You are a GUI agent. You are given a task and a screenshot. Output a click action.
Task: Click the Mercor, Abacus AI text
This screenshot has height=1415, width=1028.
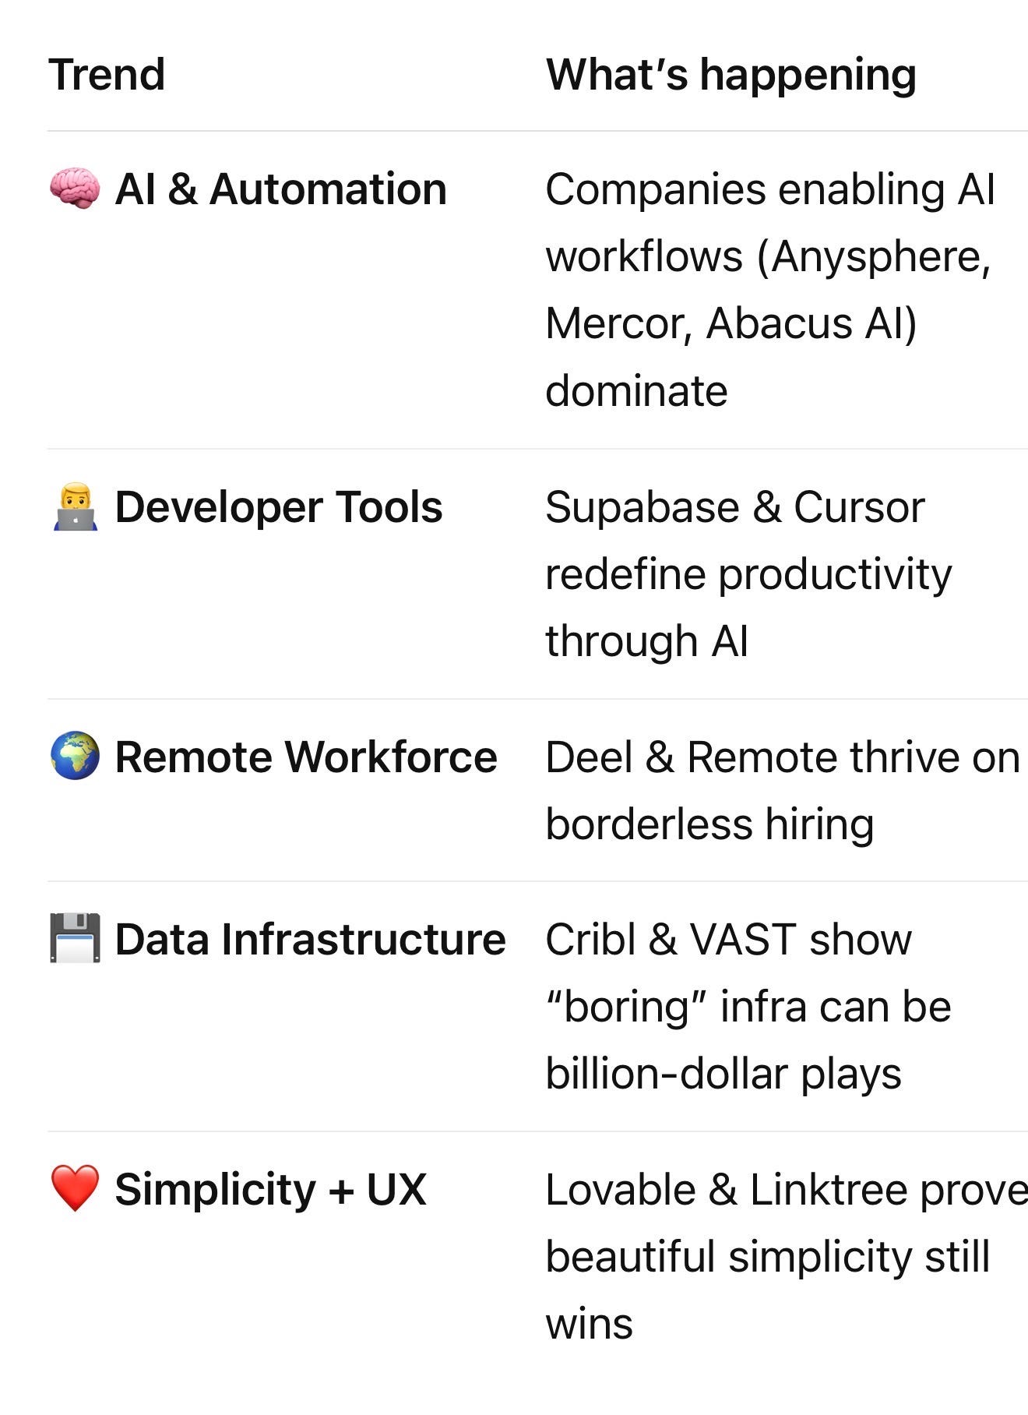coord(732,324)
